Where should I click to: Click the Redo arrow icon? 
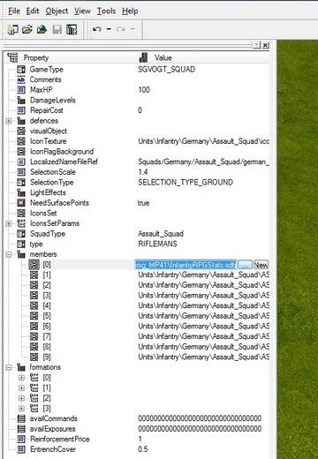tap(120, 29)
